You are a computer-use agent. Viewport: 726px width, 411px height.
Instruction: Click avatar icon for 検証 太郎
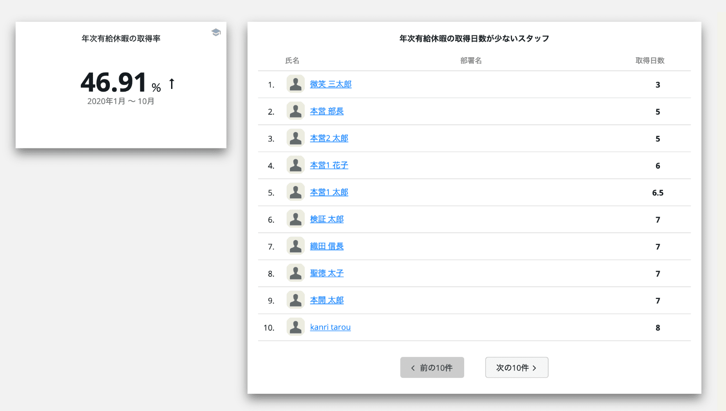pos(295,219)
